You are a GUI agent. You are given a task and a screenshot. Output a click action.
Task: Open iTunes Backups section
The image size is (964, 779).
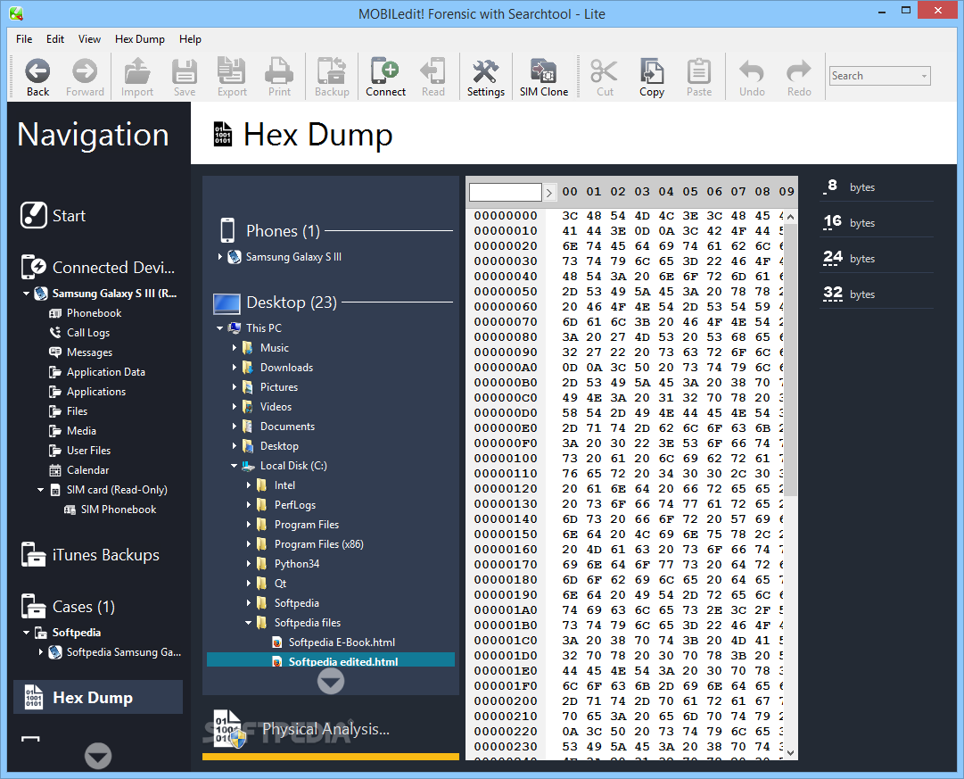click(90, 554)
